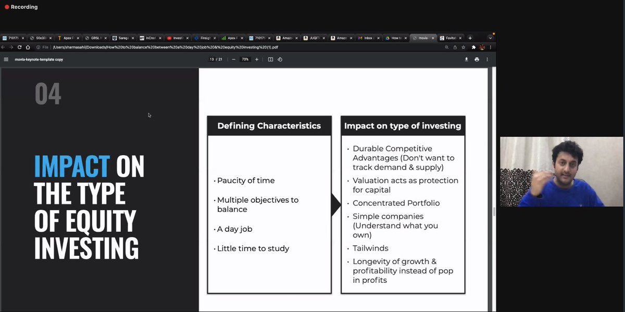Image resolution: width=625 pixels, height=312 pixels.
Task: Bookmark this page with the star icon
Action: click(x=463, y=47)
